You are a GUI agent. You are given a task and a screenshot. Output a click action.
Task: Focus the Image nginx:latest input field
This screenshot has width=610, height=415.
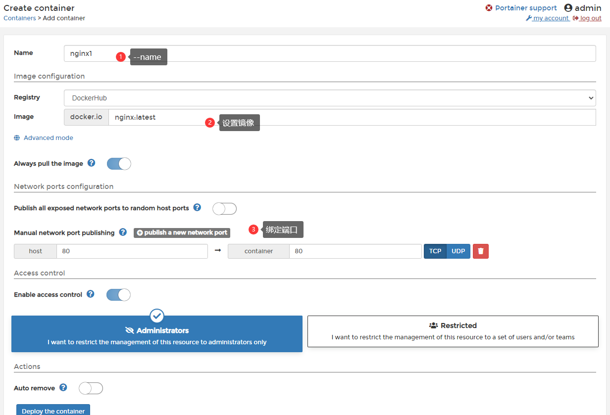tap(352, 117)
